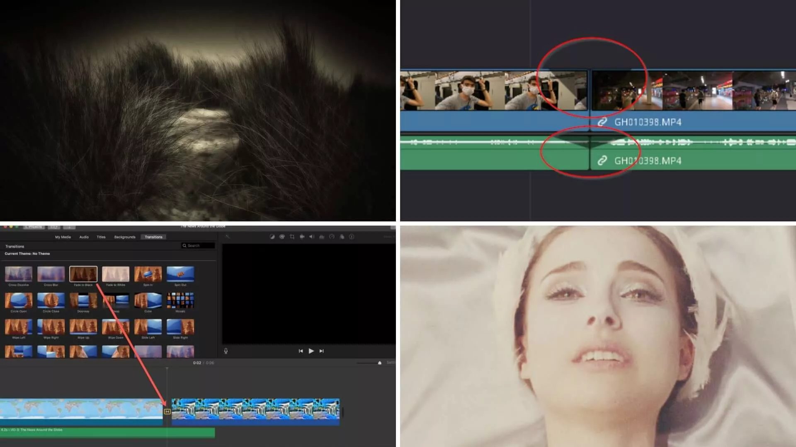Adjust the timeline zoom slider handle
The image size is (796, 447).
(379, 363)
